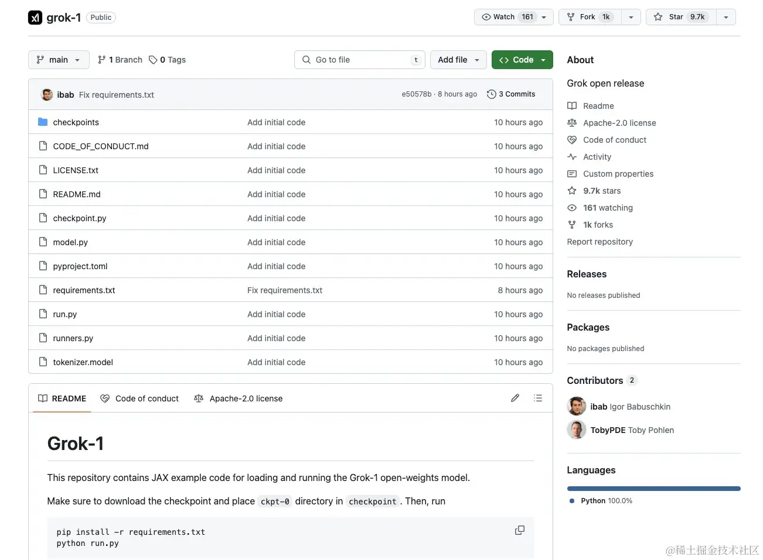Copy the pip install code snippet
This screenshot has height=560, width=763.
tap(519, 530)
